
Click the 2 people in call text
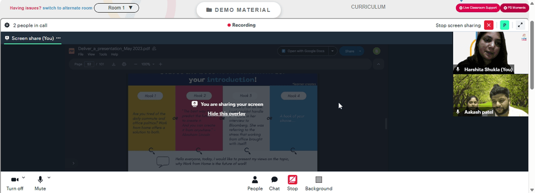[x=30, y=26]
